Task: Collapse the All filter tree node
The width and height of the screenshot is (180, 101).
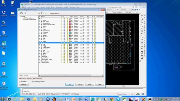Action: coord(20,17)
